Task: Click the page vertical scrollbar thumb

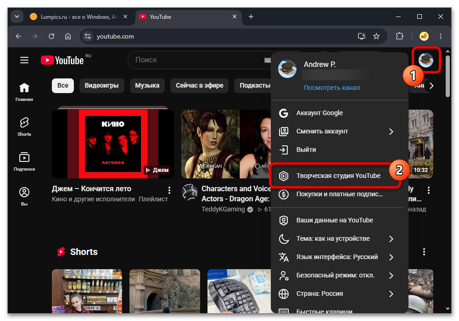Action: click(448, 76)
